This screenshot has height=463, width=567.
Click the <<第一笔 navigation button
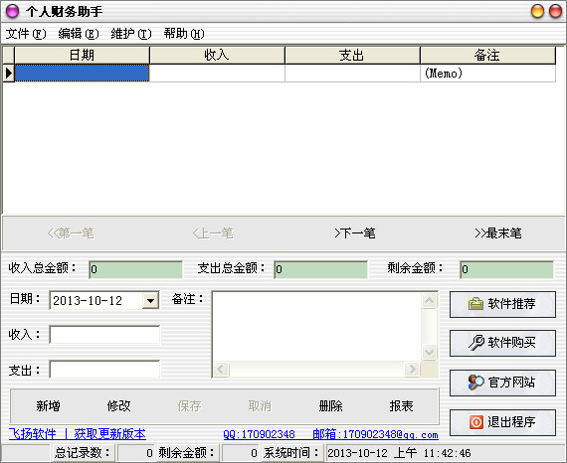pos(71,233)
